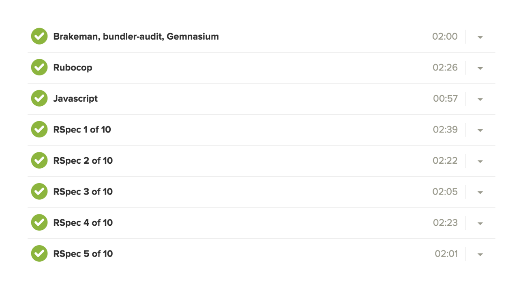The image size is (523, 295).
Task: Click green checkmark beside RSpec 3 of 10
Action: 39,192
